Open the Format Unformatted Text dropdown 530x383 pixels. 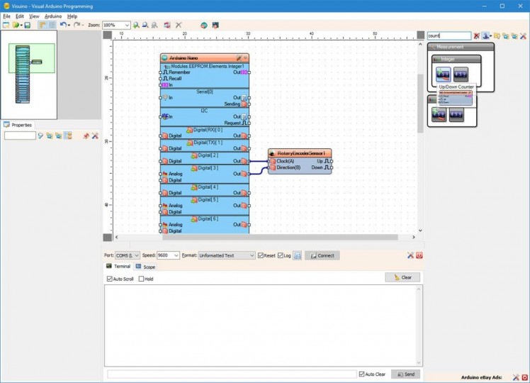[251, 255]
